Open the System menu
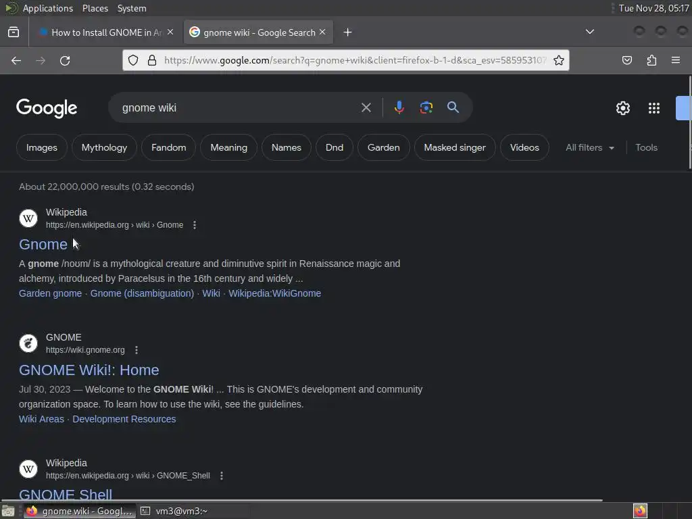 click(x=132, y=8)
